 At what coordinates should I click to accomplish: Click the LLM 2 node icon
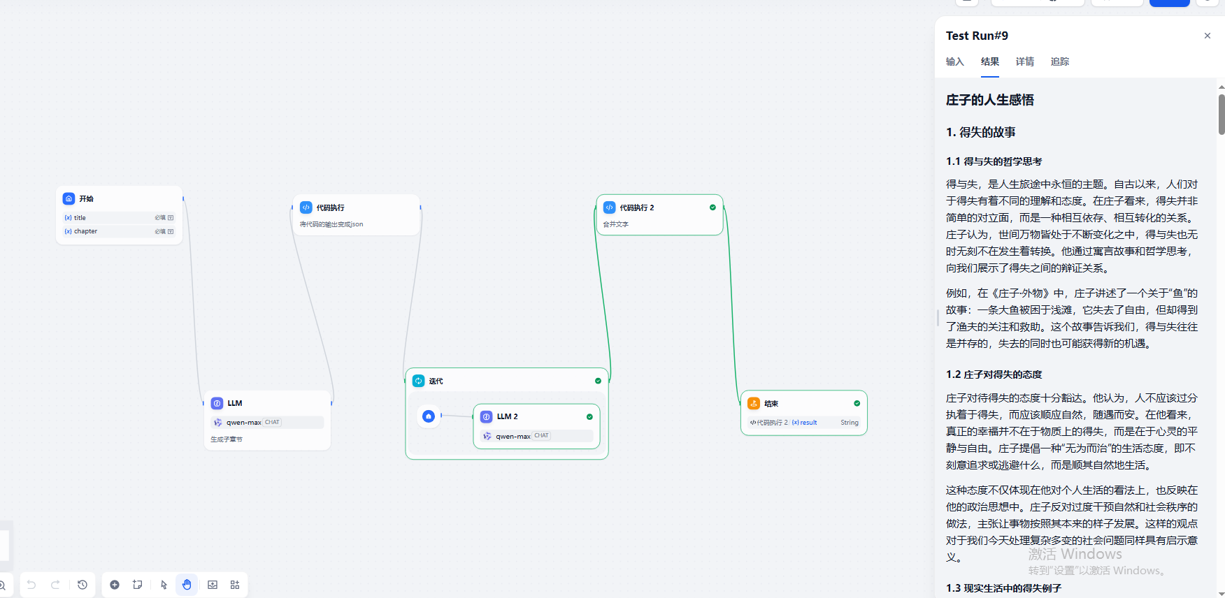click(487, 416)
